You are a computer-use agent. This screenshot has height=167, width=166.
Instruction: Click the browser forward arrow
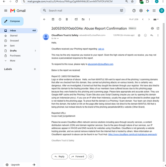10,1
